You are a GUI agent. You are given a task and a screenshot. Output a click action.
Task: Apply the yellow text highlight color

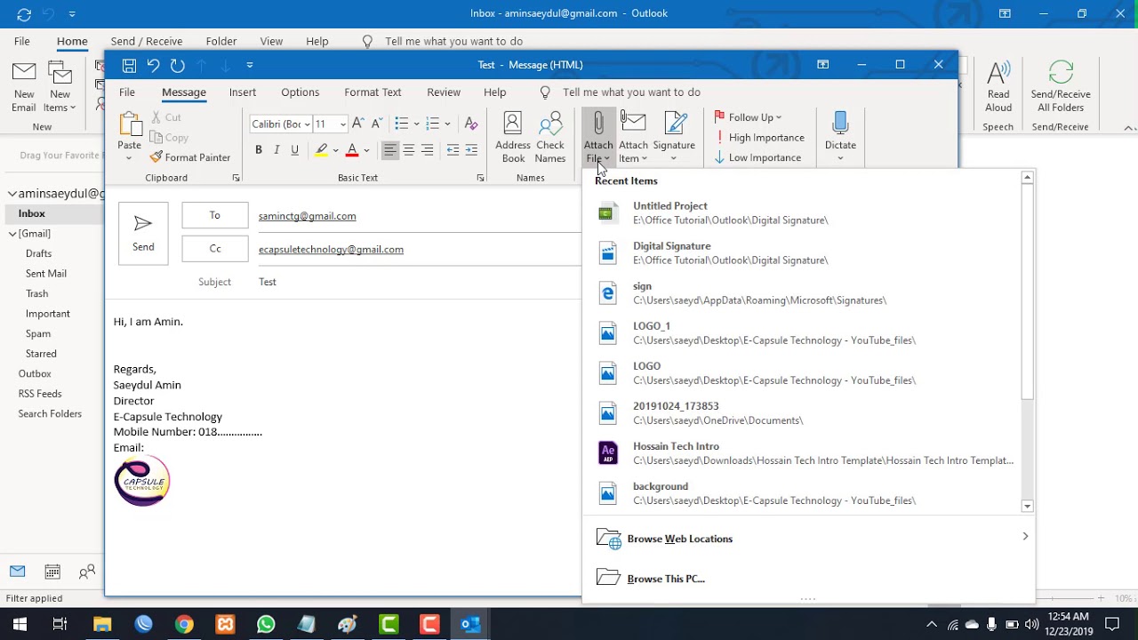[x=321, y=150]
